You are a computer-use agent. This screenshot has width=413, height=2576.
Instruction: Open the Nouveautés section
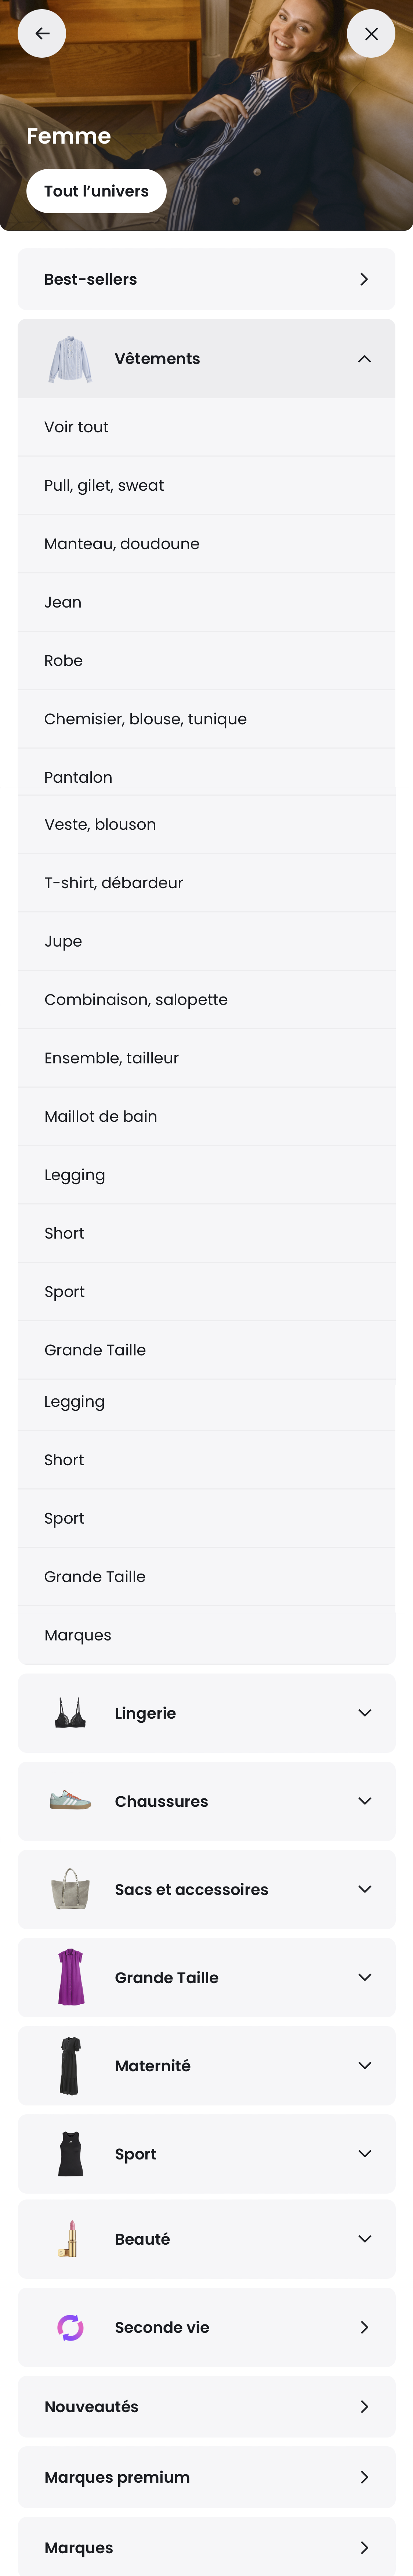tap(206, 2407)
